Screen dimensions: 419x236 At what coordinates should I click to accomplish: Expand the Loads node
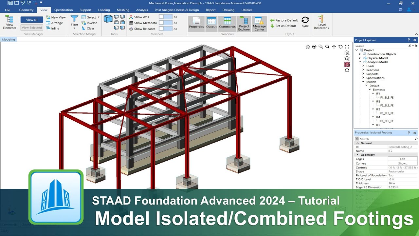pos(363,66)
